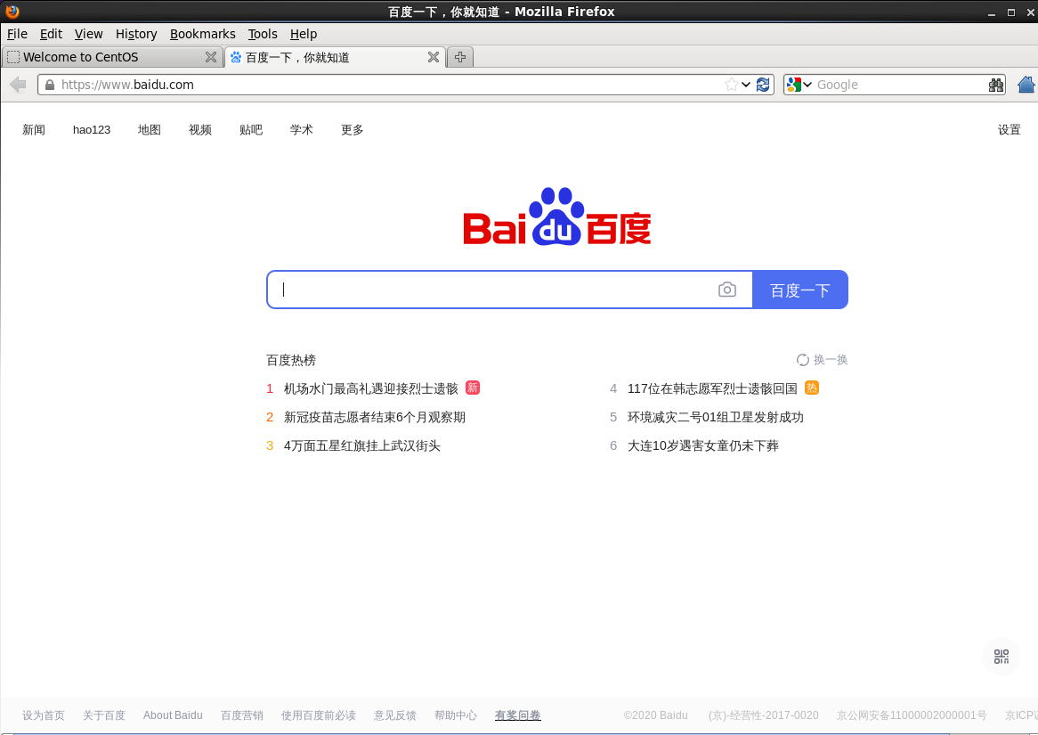Click 意见反馈 footer link
Screen dimensions: 1038x735
(395, 715)
